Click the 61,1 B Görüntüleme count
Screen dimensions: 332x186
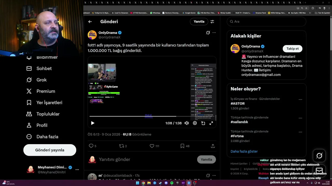(x=137, y=134)
